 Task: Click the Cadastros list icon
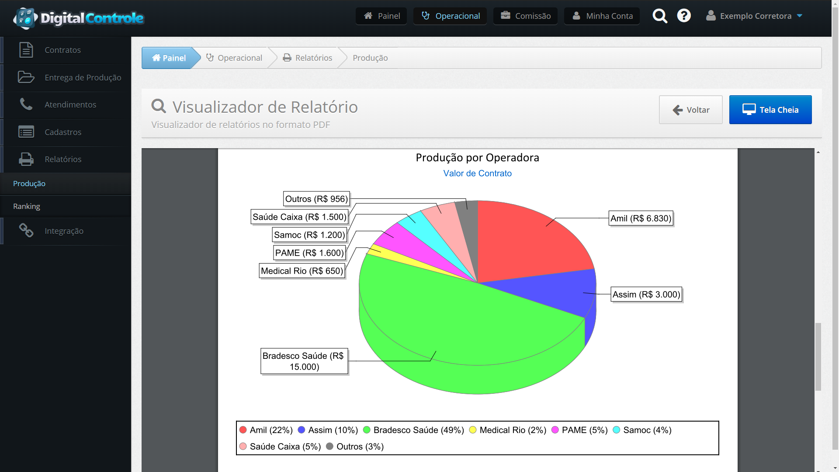26,132
